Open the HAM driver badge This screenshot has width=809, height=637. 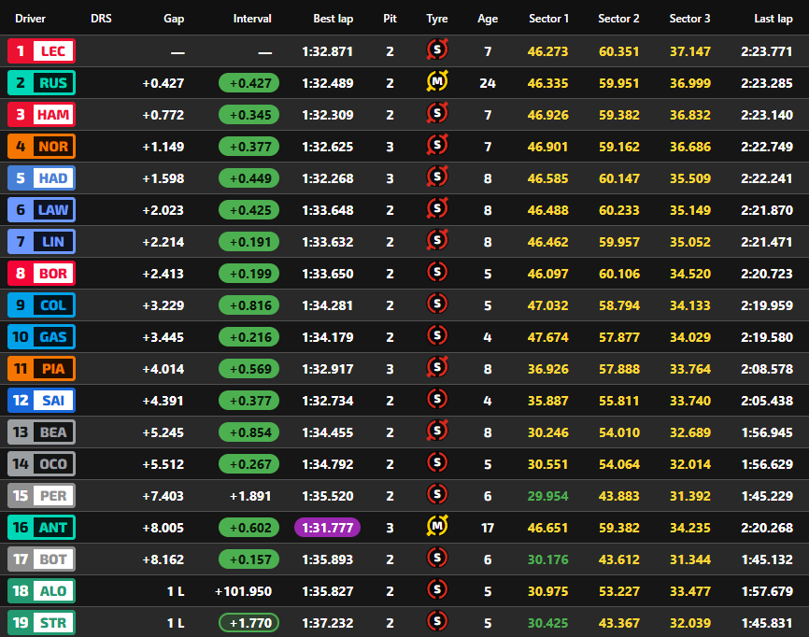point(41,115)
